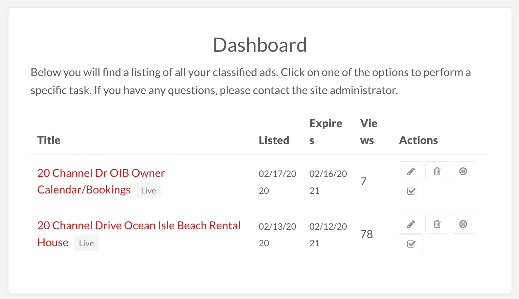
Task: Select the edit pencil for the Rental House listing
Action: [x=411, y=224]
